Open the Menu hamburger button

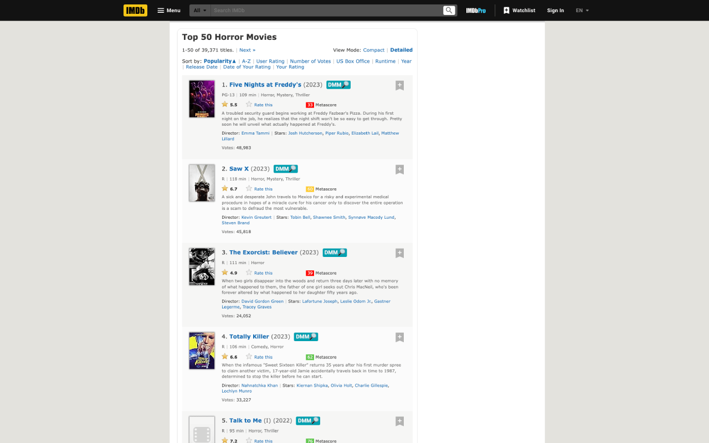pos(169,11)
